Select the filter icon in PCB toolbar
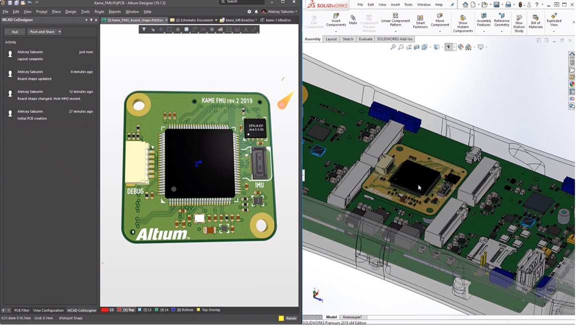This screenshot has height=325, width=577. pyautogui.click(x=144, y=29)
